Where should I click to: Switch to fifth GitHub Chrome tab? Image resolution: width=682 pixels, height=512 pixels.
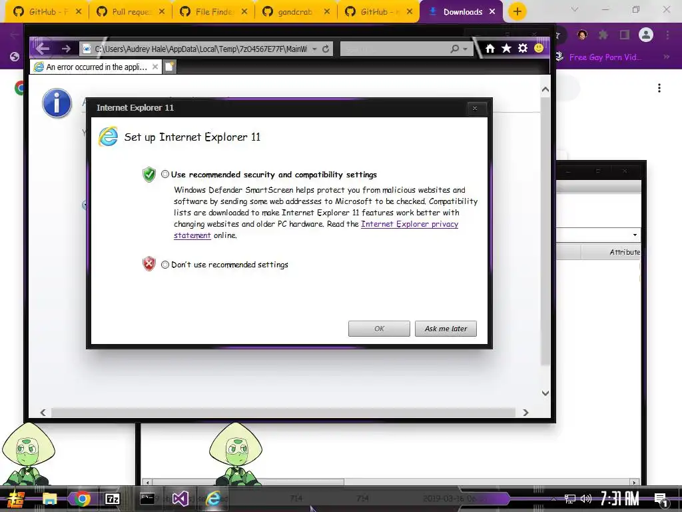click(378, 12)
